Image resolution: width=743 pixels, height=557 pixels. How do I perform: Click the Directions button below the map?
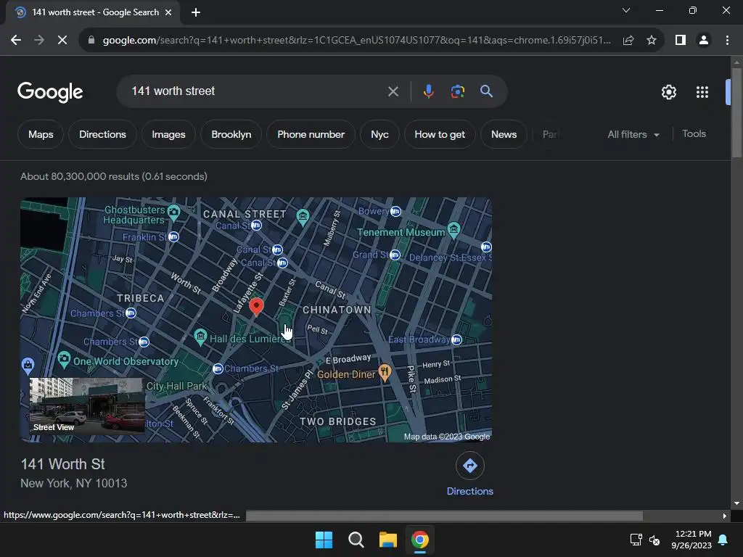coord(469,474)
